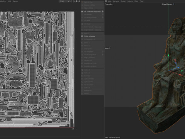Click the lock icon in UV editor toolbar
Viewport: 185px width, 139px height.
point(74,1)
